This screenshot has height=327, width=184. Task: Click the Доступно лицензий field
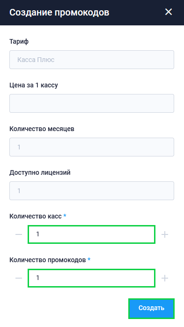click(92, 191)
